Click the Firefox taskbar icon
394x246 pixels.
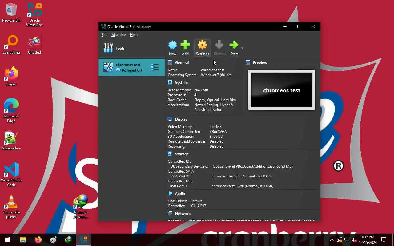point(38,240)
